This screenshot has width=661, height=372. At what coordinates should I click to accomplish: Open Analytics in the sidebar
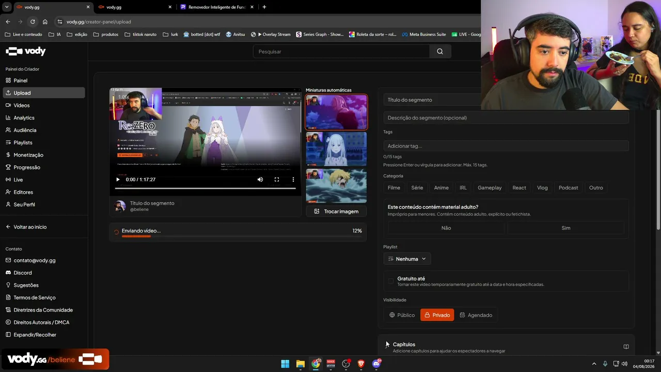(x=44, y=118)
